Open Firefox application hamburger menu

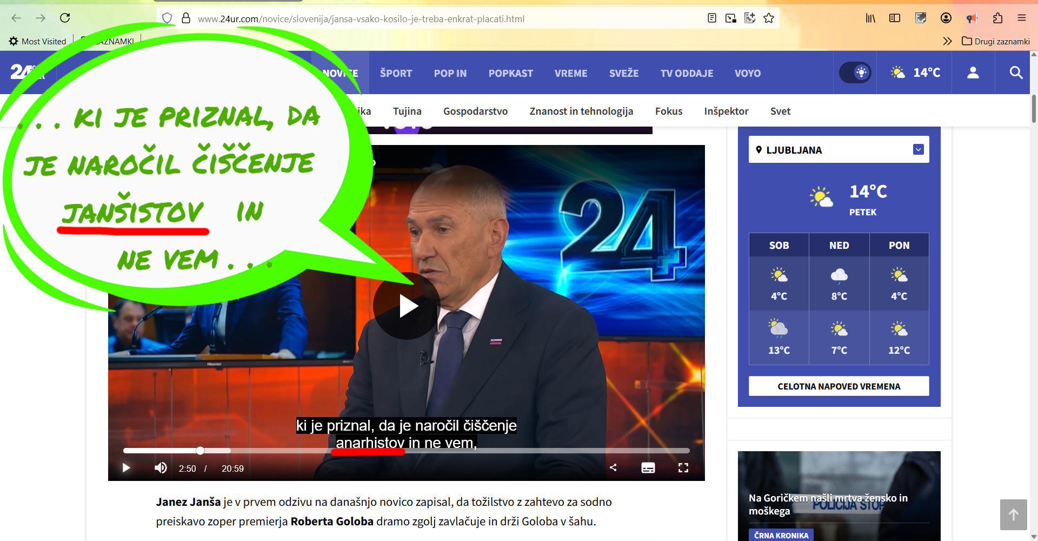pyautogui.click(x=1022, y=18)
